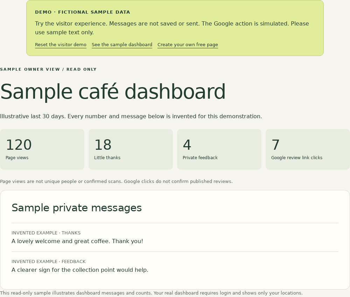Click the 'Page views are not unique people' note
The image size is (350, 297).
click(x=116, y=181)
